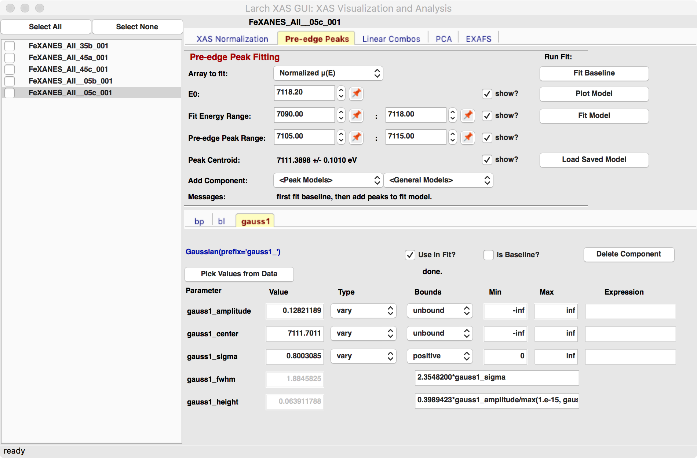Screen dimensions: 697x458
Task: Uncheck the Use in Fit? checkbox
Action: [410, 255]
